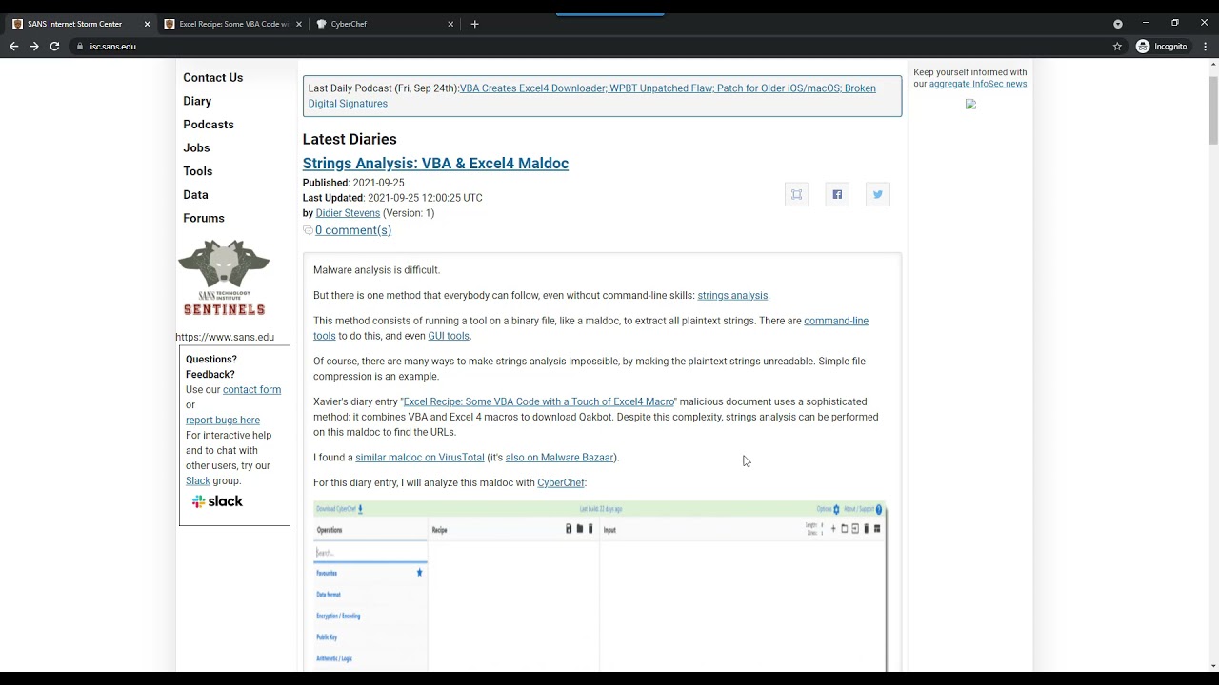Open Contact Us in sidebar

(x=212, y=78)
